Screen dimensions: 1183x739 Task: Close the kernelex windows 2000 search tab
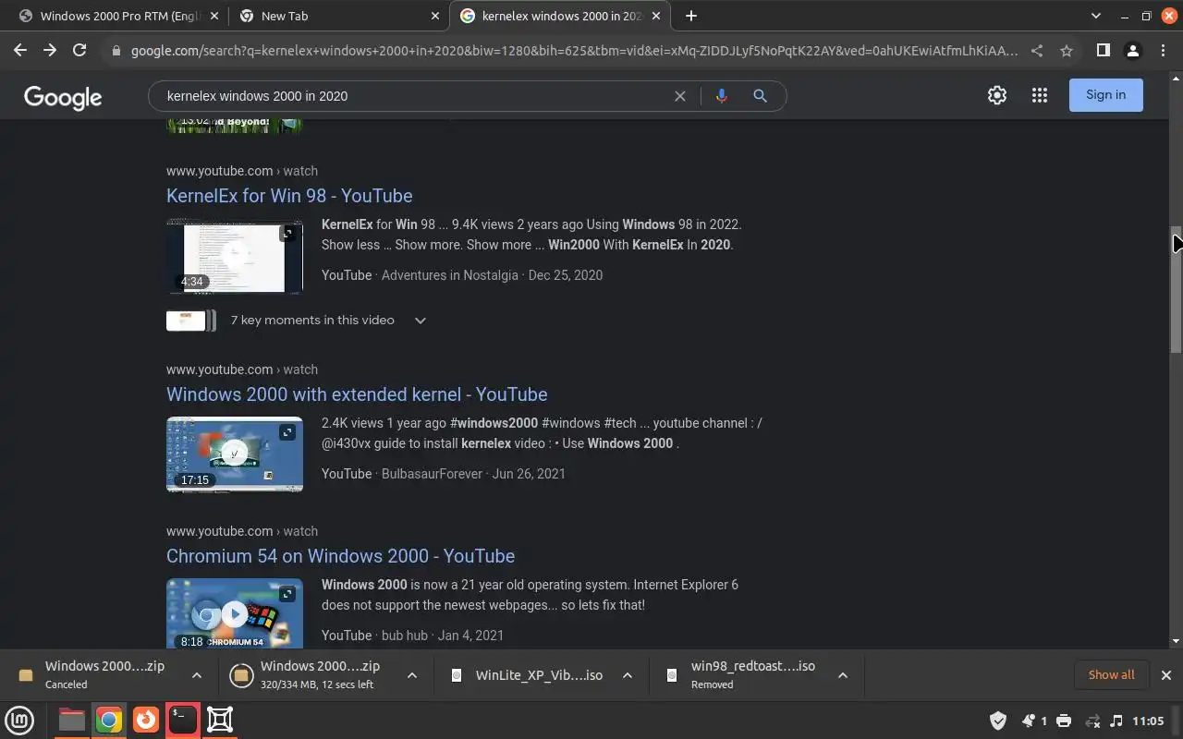(657, 16)
